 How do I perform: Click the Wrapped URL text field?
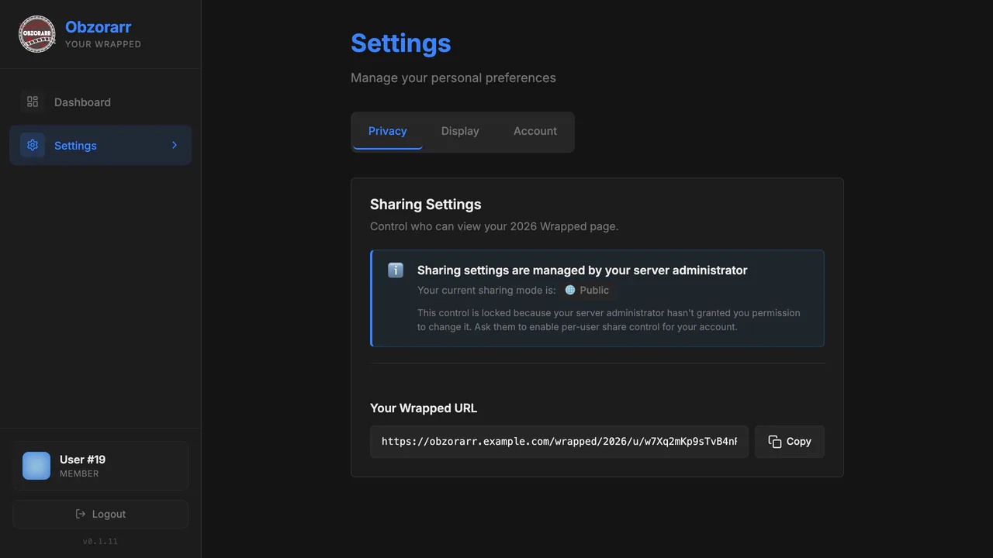pyautogui.click(x=559, y=442)
